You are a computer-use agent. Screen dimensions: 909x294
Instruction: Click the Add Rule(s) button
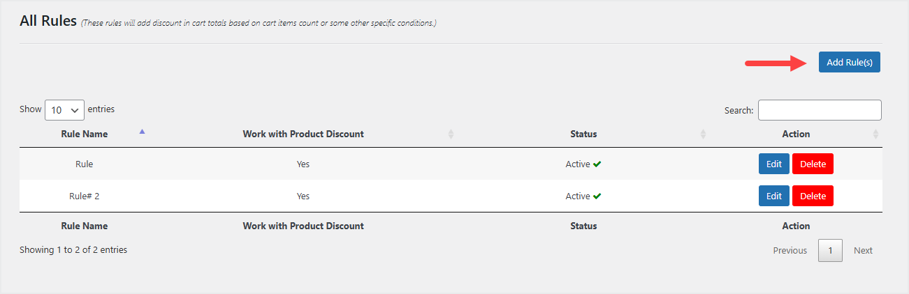[x=849, y=62]
